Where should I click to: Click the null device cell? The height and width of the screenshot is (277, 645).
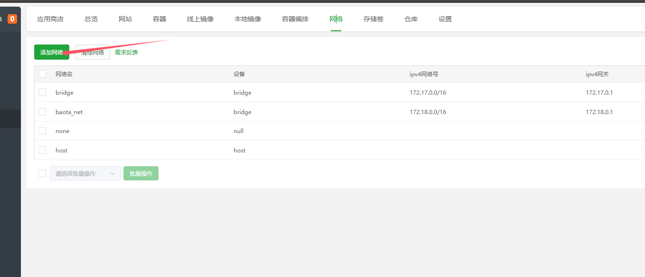pos(239,131)
